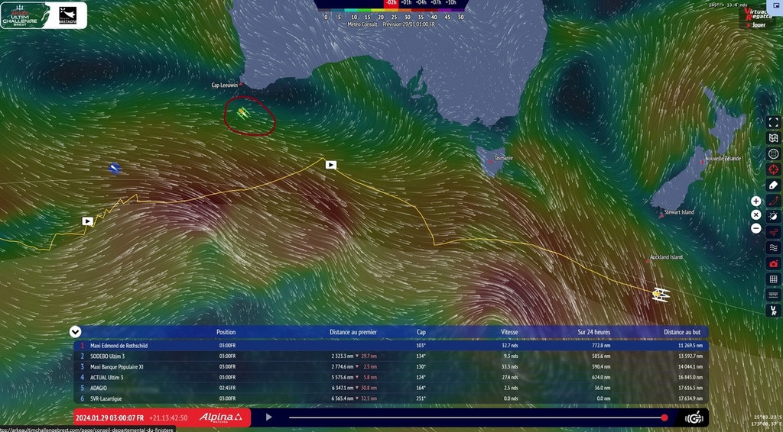Click the Alpina watches sponsor logo
Image resolution: width=783 pixels, height=432 pixels.
221,417
